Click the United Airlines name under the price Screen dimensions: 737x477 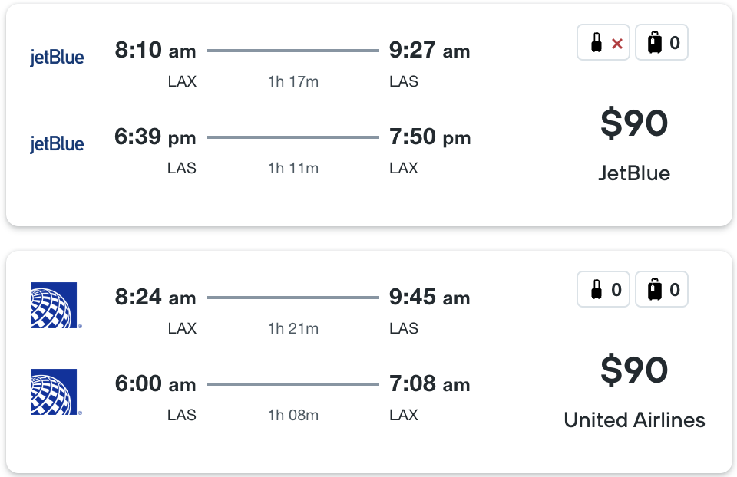(x=634, y=419)
